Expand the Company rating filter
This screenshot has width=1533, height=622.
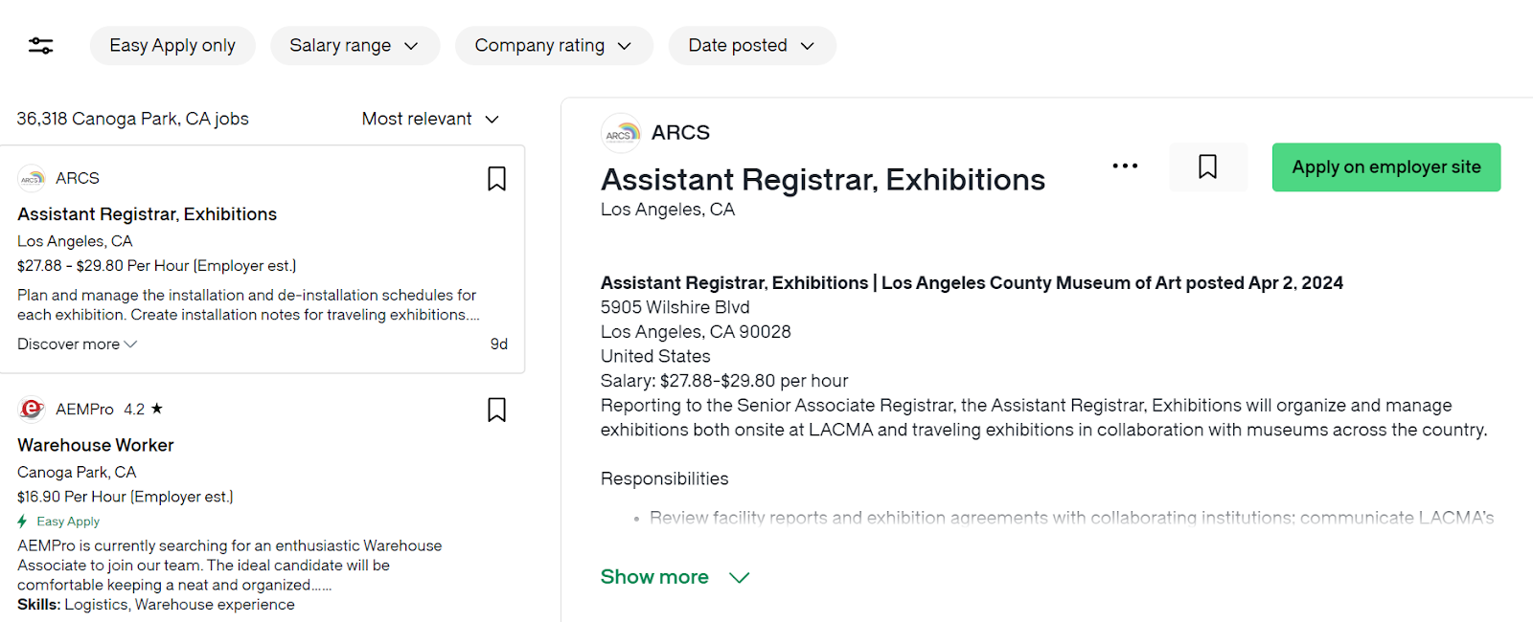coord(554,45)
